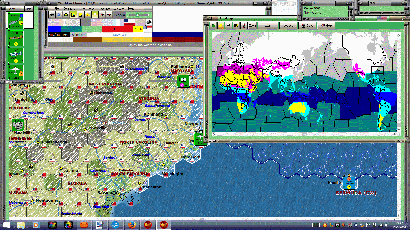Image resolution: width=410 pixels, height=230 pixels.
Task: Click the Atlanta city marker on the map
Action: pyautogui.click(x=61, y=168)
